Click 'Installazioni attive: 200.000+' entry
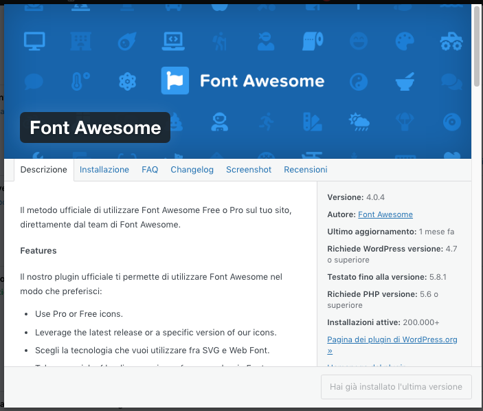The width and height of the screenshot is (483, 411). pyautogui.click(x=383, y=322)
